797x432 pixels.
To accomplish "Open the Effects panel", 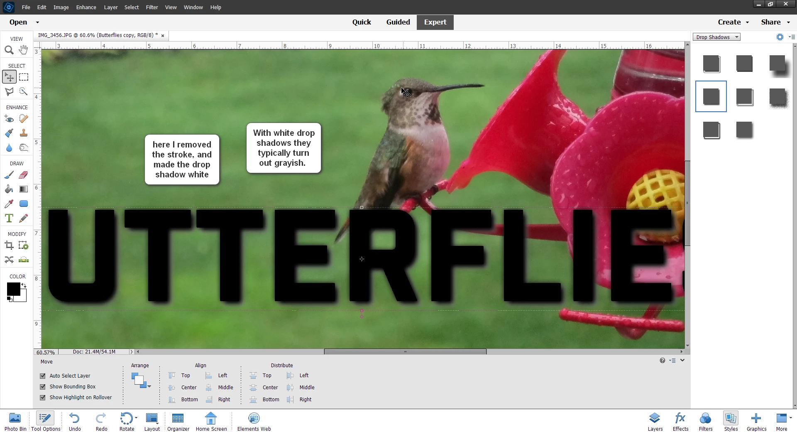I will pyautogui.click(x=680, y=421).
